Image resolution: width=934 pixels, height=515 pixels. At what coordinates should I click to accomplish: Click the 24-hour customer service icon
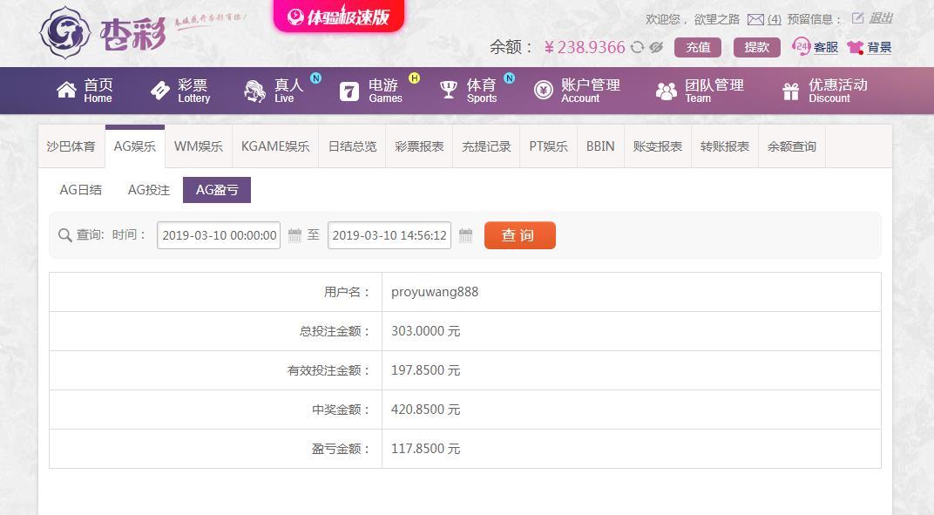[x=802, y=46]
